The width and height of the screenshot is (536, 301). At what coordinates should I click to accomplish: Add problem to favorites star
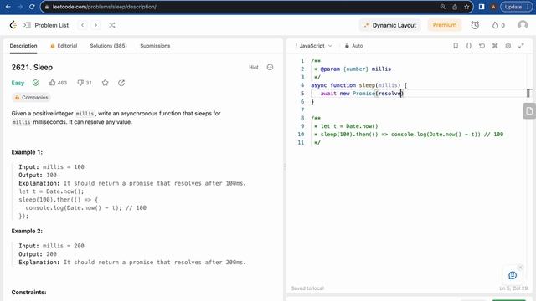[106, 83]
